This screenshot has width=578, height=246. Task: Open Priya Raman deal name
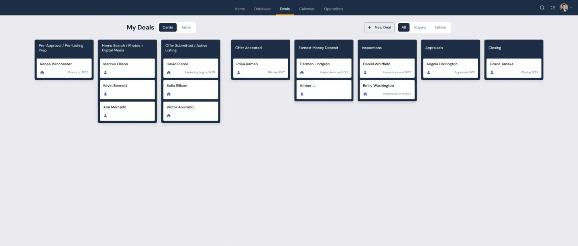[247, 64]
